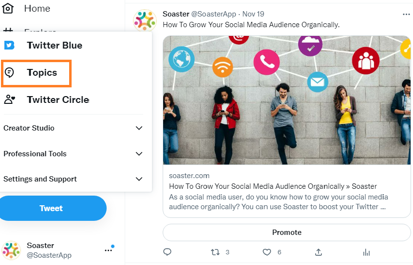Click the Soaster profile avatar at bottom left
The width and height of the screenshot is (413, 265).
(11, 250)
